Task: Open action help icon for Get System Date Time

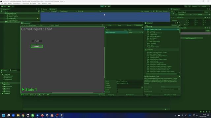Action: coord(179,76)
